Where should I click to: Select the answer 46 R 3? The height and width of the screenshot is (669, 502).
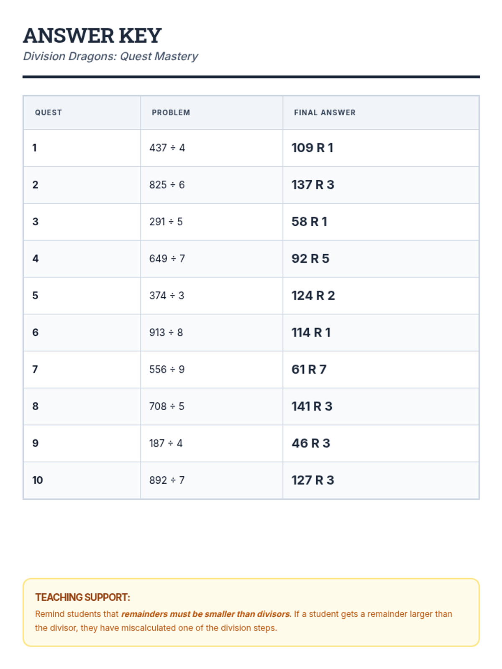[311, 443]
